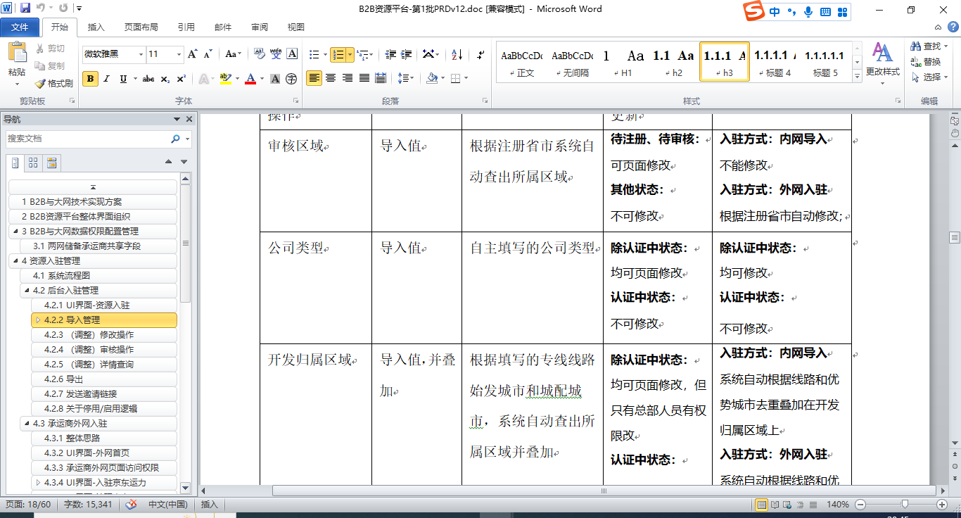Apply the 正文 style
Viewport: 961px width, 518px height.
click(522, 63)
